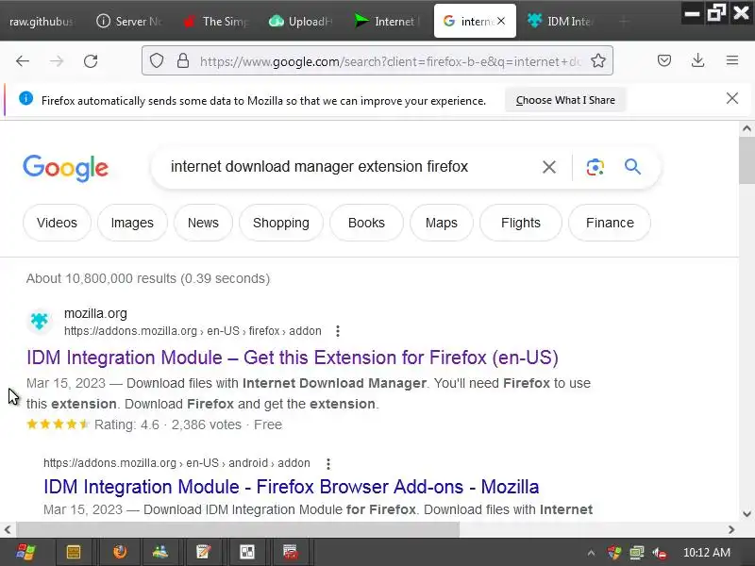The image size is (755, 566).
Task: Filter results by Maps
Action: (x=442, y=223)
